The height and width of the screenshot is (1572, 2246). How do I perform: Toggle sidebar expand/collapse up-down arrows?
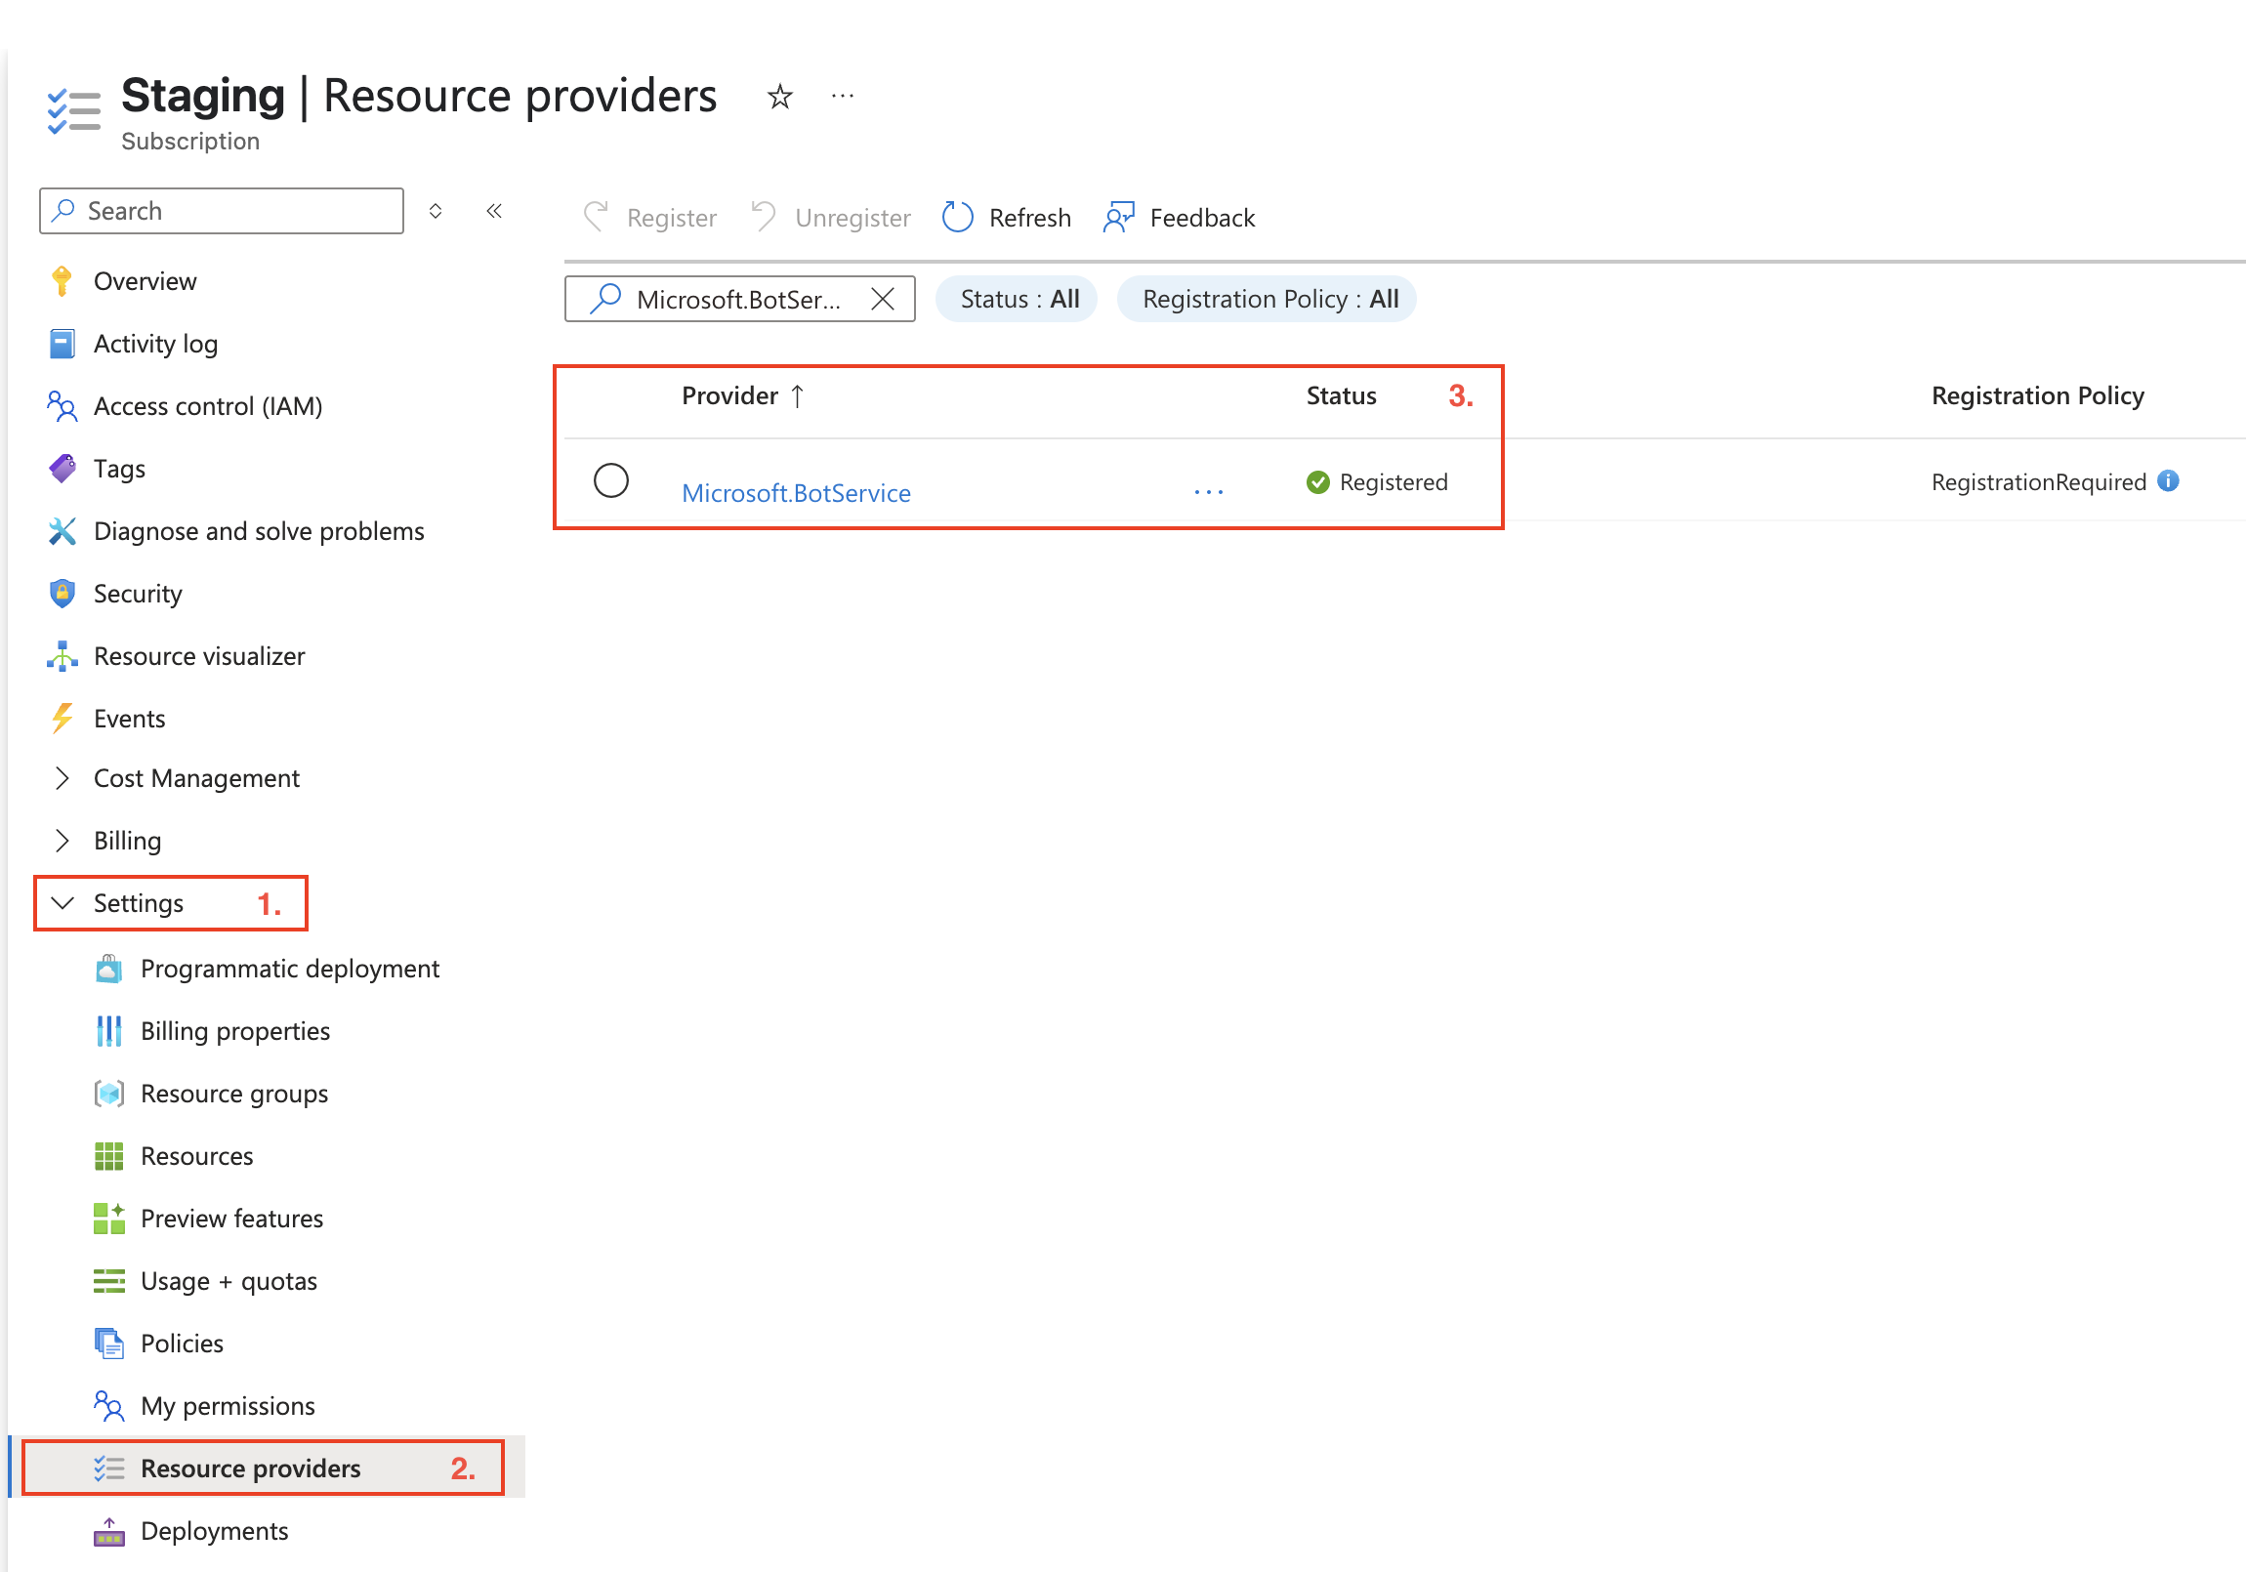pos(436,210)
